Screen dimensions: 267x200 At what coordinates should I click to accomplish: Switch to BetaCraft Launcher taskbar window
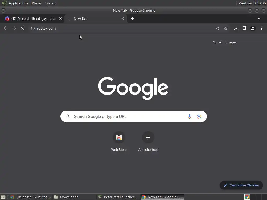click(118, 197)
